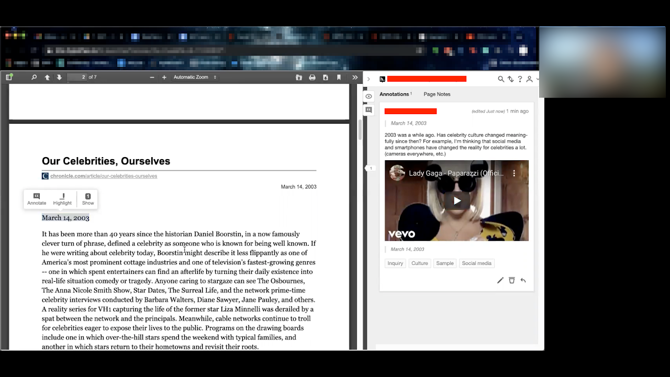Switch to the Annotations tab
The height and width of the screenshot is (377, 670).
(x=394, y=94)
